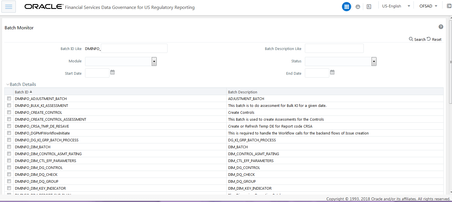The width and height of the screenshot is (452, 202).
Task: Click the Reset arrow icon
Action: tap(429, 39)
